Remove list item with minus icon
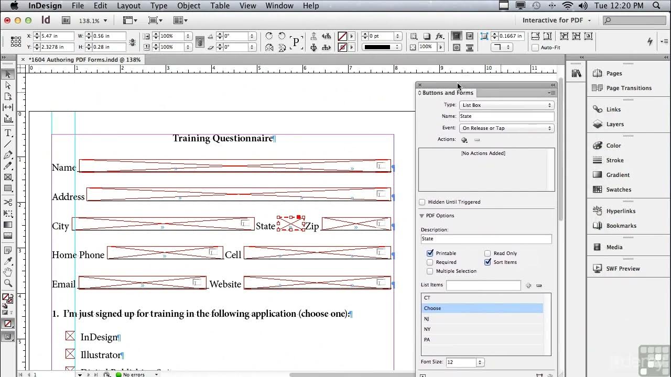The width and height of the screenshot is (671, 377). point(539,285)
